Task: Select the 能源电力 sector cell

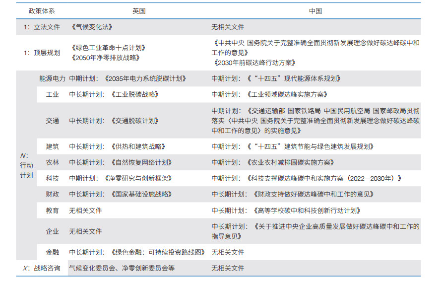Action: (x=52, y=78)
